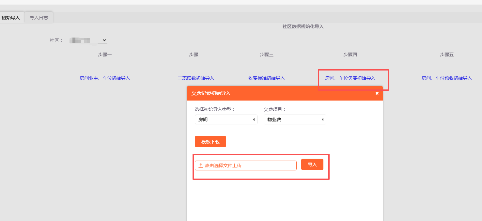The image size is (482, 221).
Task: Click the 收费标准初始导入 link
Action: [x=266, y=78]
